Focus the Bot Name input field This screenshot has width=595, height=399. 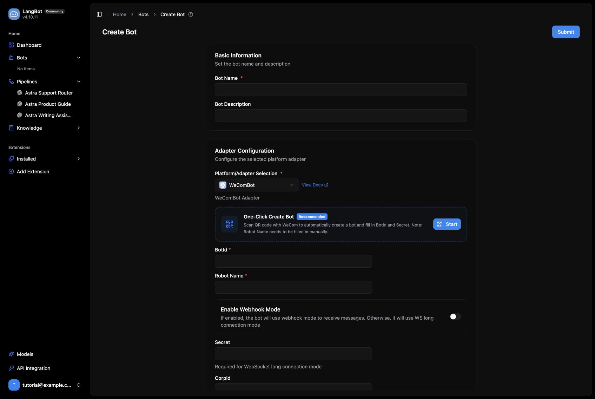pyautogui.click(x=341, y=90)
